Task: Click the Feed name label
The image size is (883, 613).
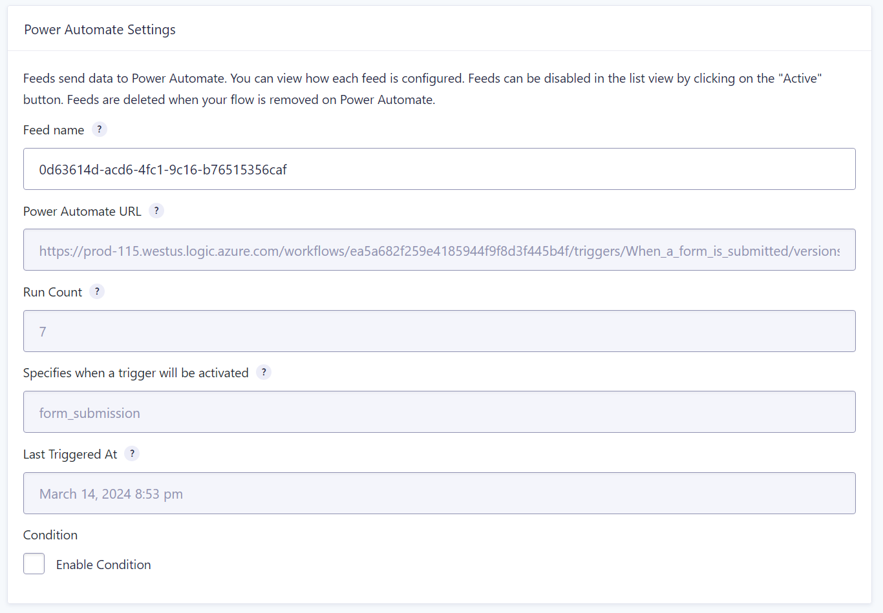Action: [x=54, y=130]
